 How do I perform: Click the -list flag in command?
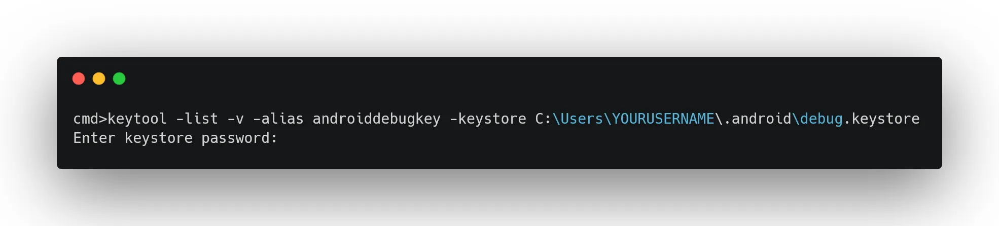(197, 119)
